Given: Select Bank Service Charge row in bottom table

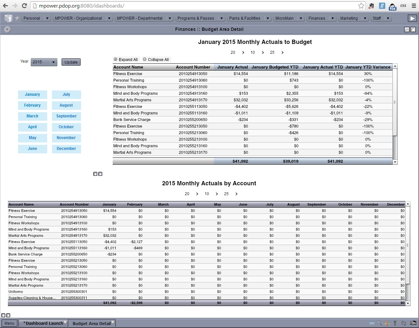Looking at the screenshot, I should [206, 254].
